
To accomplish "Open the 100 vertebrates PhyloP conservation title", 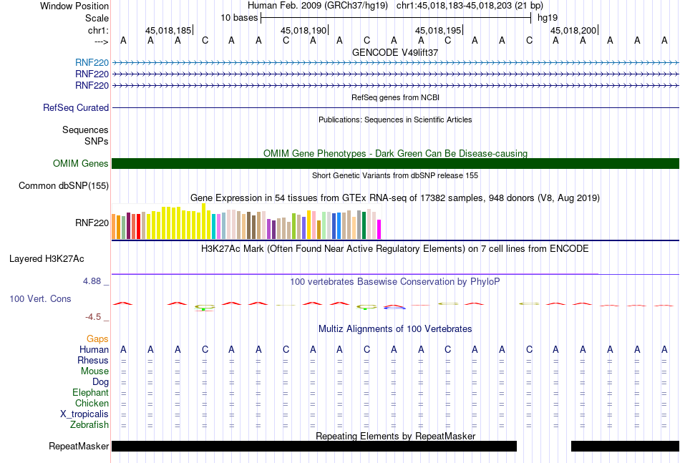I will coord(395,282).
